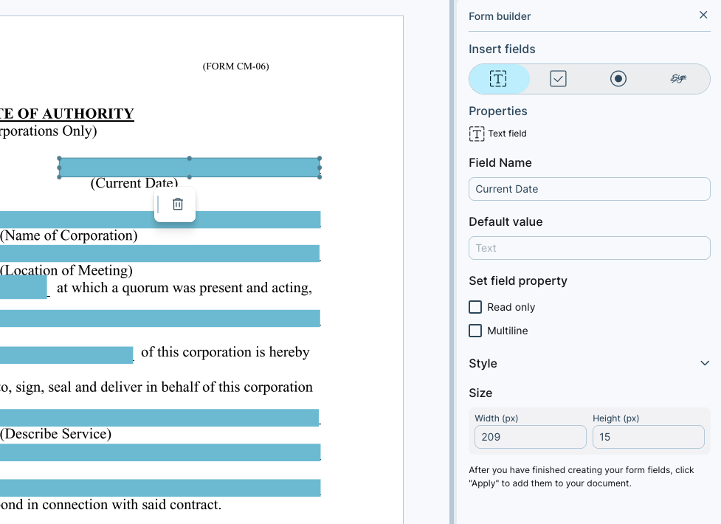Enable the Read only property

tap(475, 306)
